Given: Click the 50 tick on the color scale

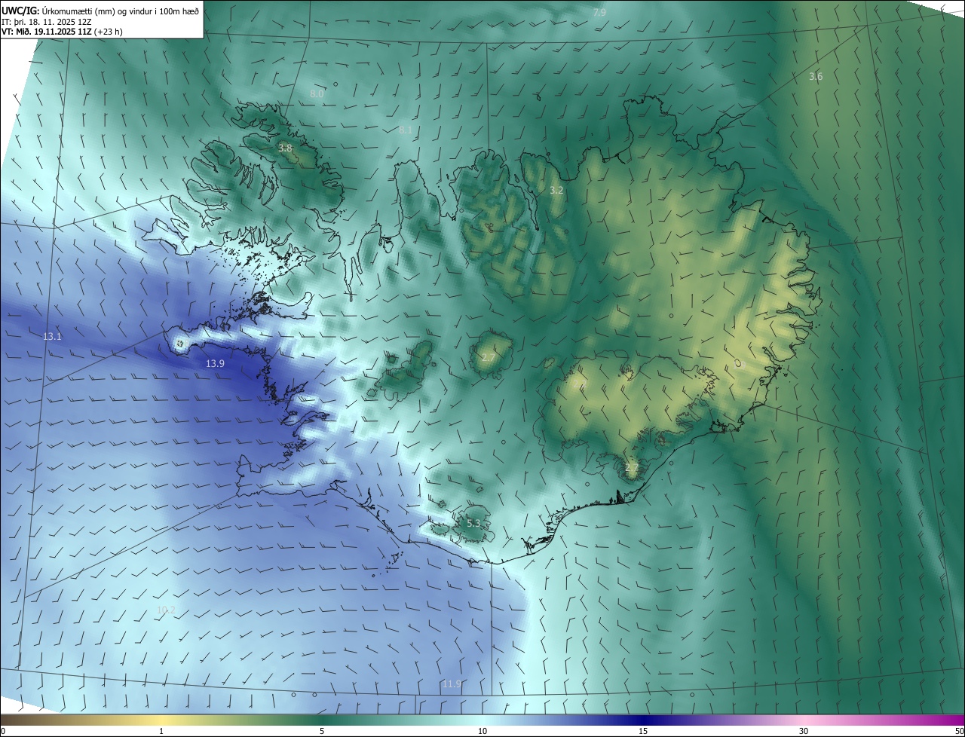Looking at the screenshot, I should (959, 731).
